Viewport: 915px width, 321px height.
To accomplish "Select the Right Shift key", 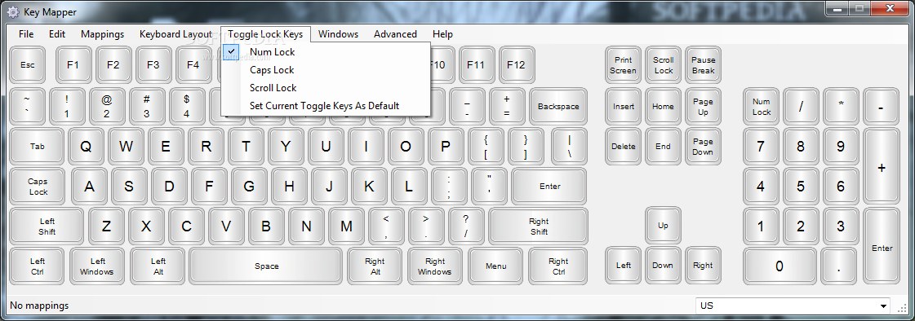I will point(539,226).
